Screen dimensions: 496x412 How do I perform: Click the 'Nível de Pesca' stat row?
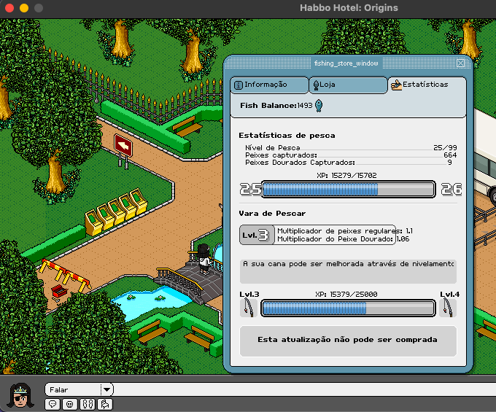pos(351,147)
